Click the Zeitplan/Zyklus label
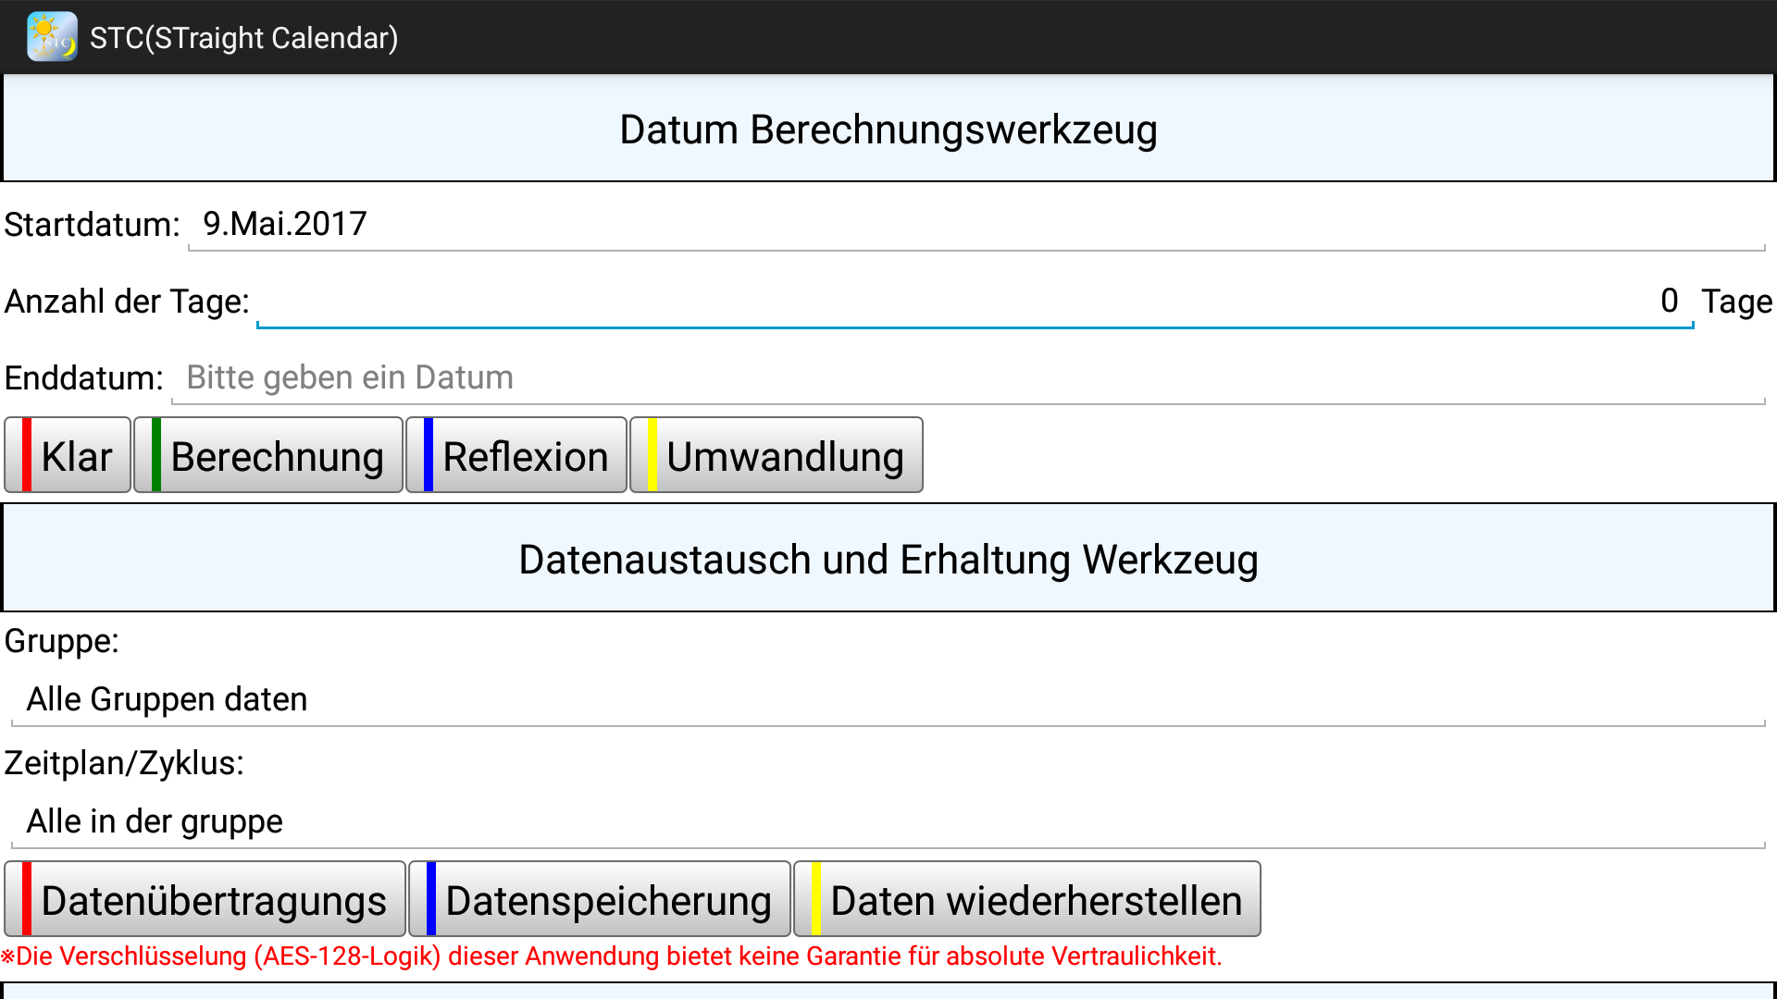The width and height of the screenshot is (1777, 999). [124, 763]
